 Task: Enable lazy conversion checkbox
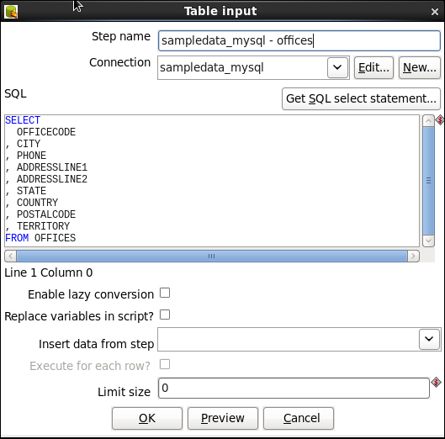pyautogui.click(x=165, y=293)
